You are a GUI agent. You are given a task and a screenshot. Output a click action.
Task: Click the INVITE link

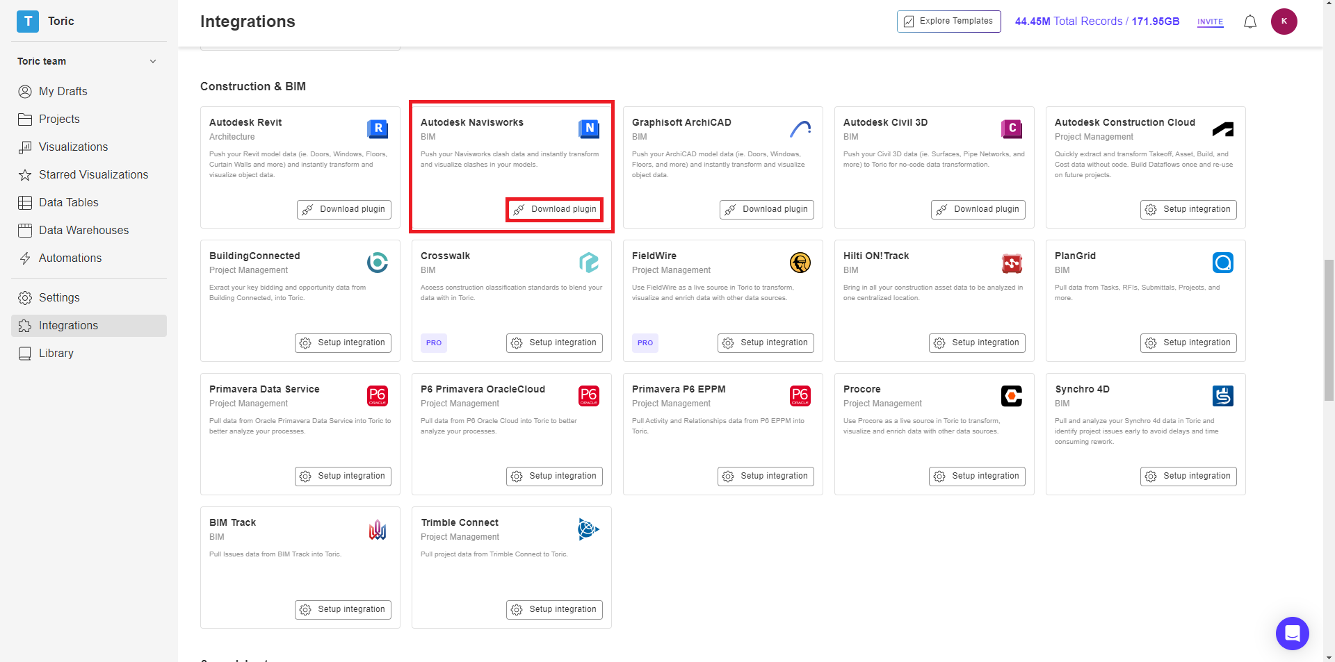[1210, 22]
